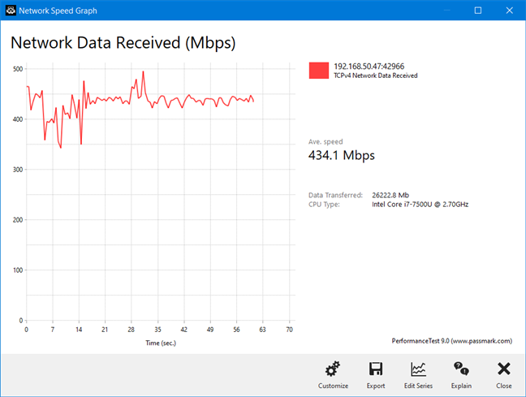The image size is (526, 397).
Task: Select the 192.168.50.47:42966 legend label
Action: tap(369, 66)
